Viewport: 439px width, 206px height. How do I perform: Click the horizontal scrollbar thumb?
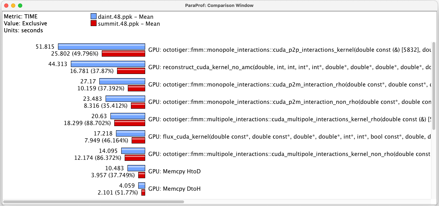click(93, 201)
